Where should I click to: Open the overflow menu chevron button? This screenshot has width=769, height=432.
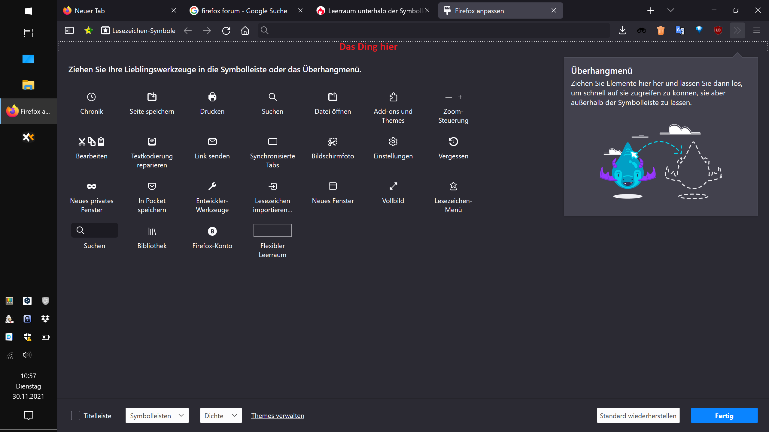(737, 30)
